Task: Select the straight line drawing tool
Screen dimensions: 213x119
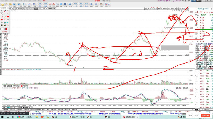Action: [x=5, y=14]
